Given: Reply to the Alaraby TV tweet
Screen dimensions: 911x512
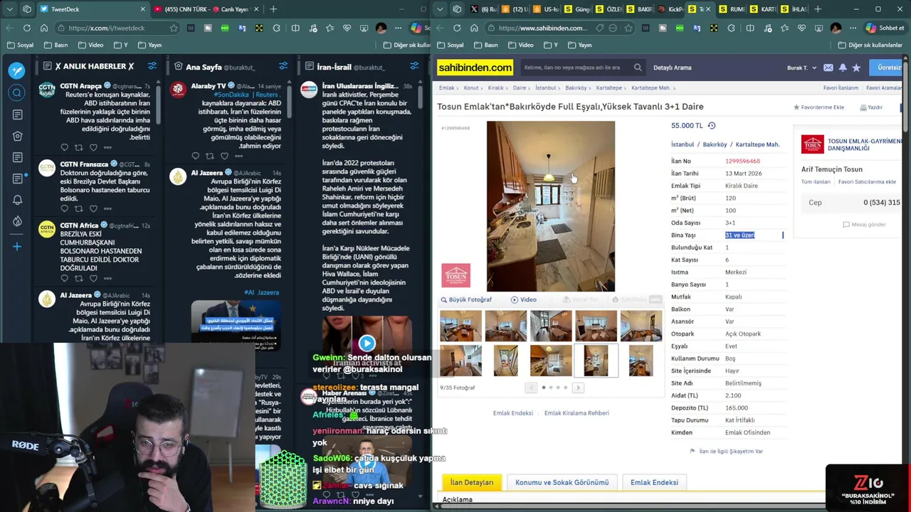Looking at the screenshot, I should (195, 156).
